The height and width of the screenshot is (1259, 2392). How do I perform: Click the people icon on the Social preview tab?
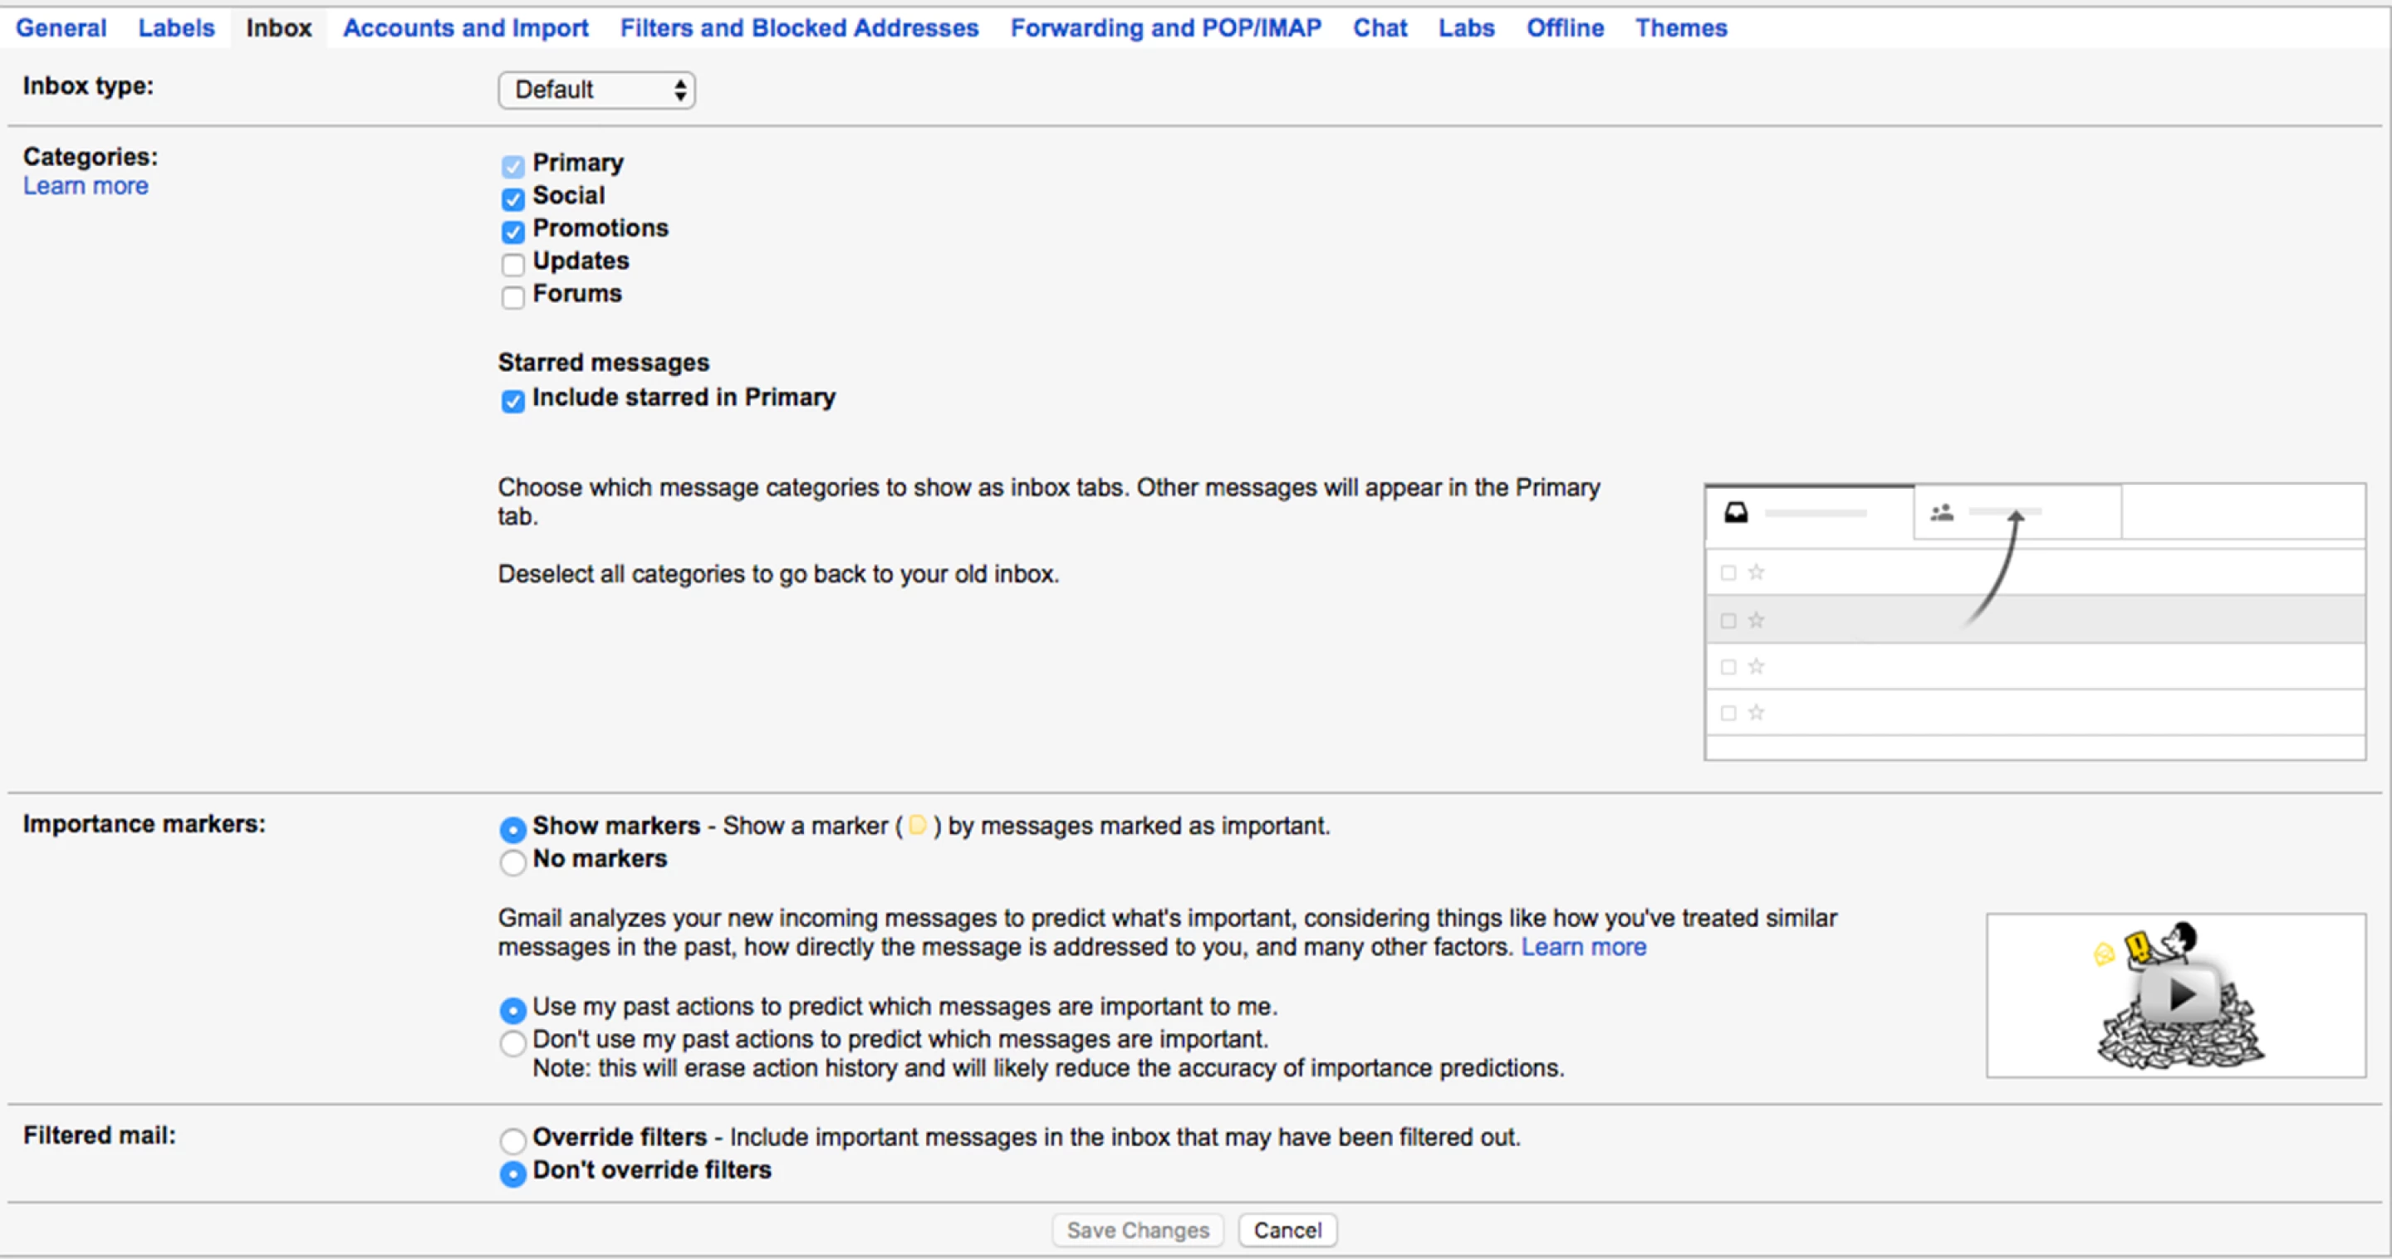click(1943, 511)
